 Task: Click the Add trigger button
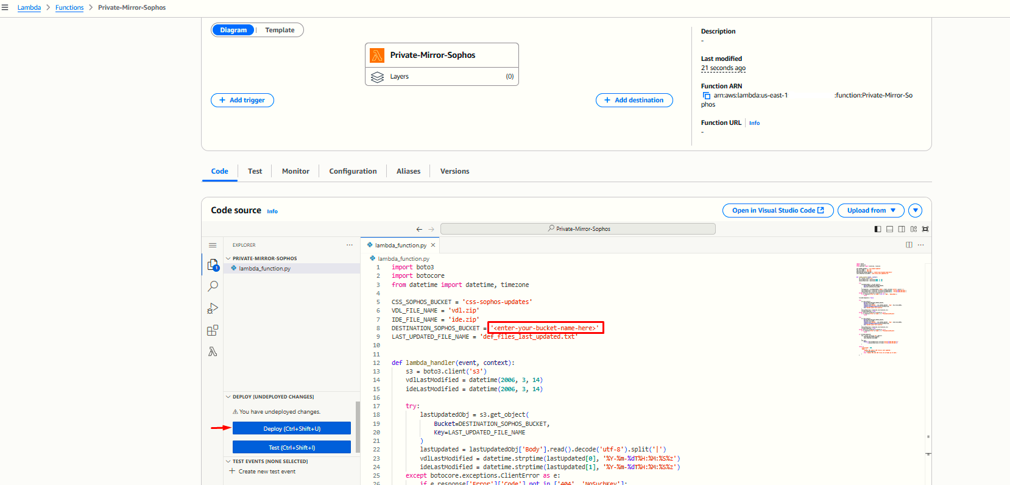coord(242,100)
